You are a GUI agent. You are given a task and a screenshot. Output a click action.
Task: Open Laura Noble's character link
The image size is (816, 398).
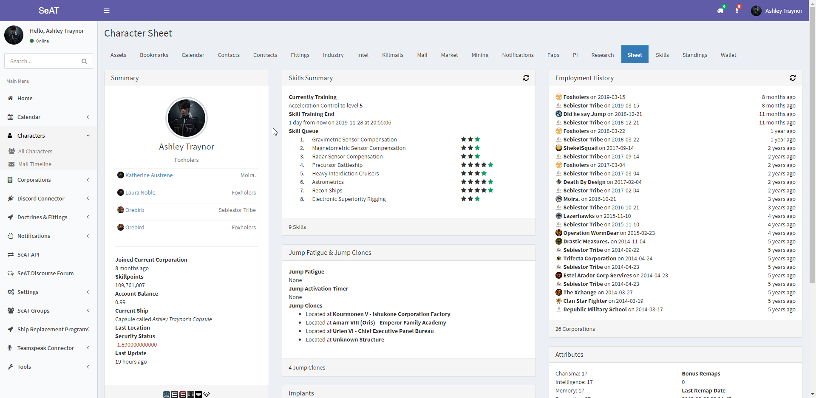pos(140,192)
